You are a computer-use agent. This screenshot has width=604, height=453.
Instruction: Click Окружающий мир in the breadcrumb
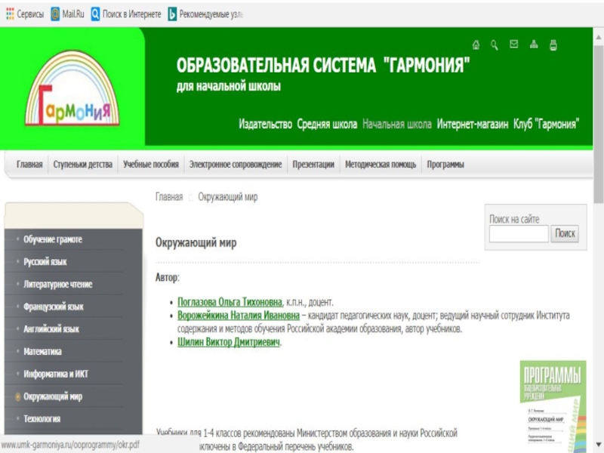[x=228, y=197]
